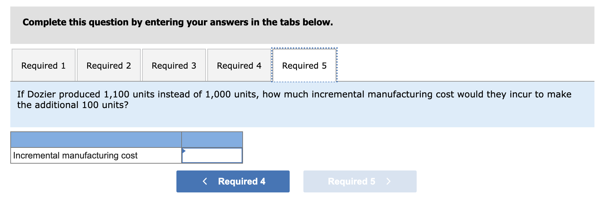Switch to the Required 2 tab
602x201 pixels.
pyautogui.click(x=108, y=65)
